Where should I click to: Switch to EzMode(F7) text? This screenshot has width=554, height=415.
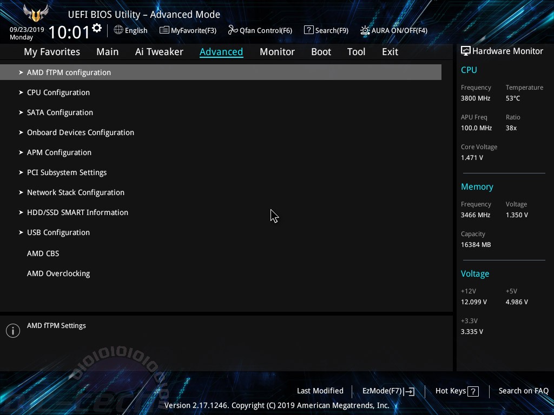pos(382,391)
